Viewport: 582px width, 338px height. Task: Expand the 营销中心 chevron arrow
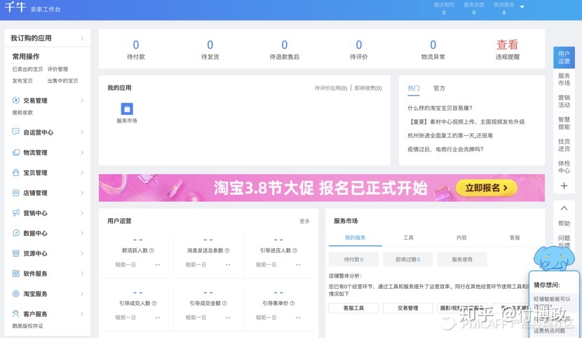click(82, 213)
